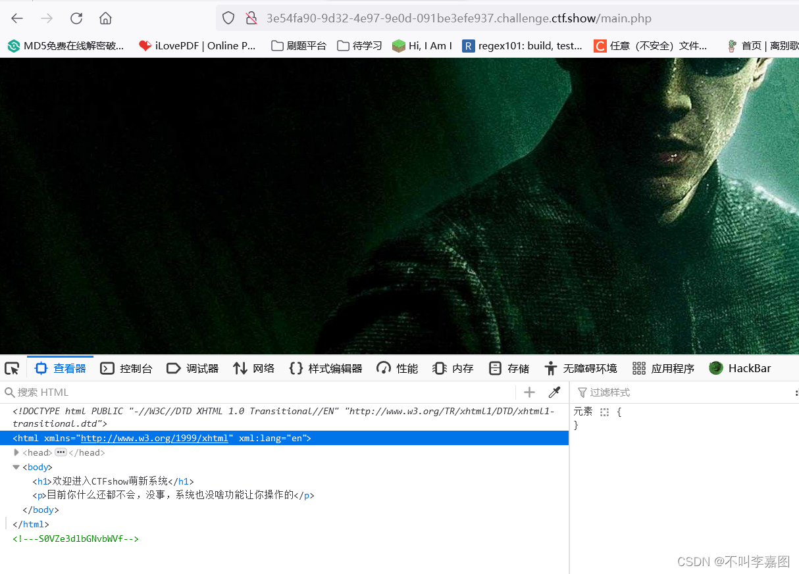
Task: Open the 刷题平台 bookmark folder
Action: (x=299, y=45)
